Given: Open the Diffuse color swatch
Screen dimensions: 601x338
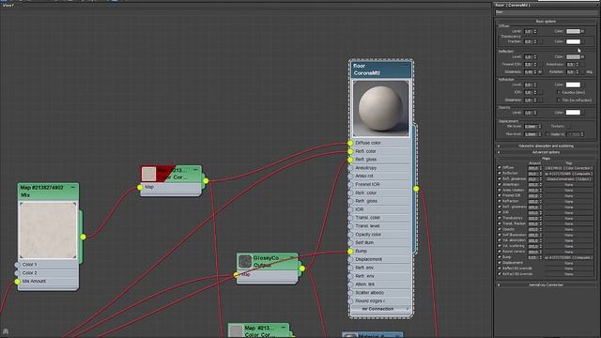Looking at the screenshot, I should pyautogui.click(x=573, y=31).
